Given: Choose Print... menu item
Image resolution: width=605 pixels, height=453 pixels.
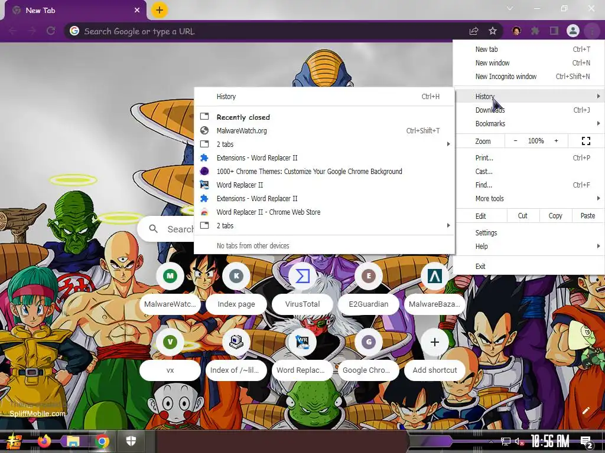Looking at the screenshot, I should tap(529, 158).
